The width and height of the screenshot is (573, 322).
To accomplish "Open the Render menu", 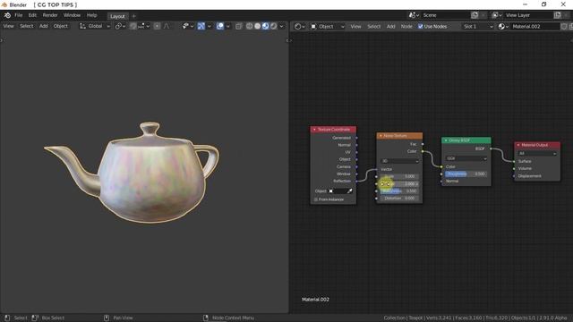I will (x=50, y=15).
